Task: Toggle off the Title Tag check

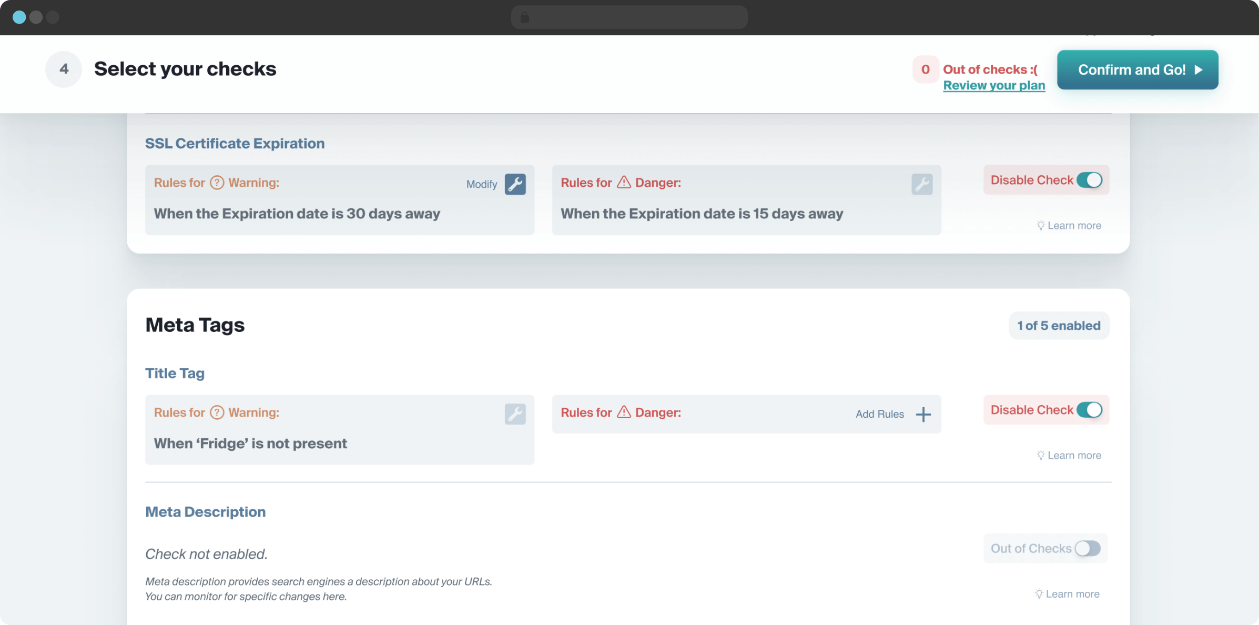Action: tap(1089, 410)
